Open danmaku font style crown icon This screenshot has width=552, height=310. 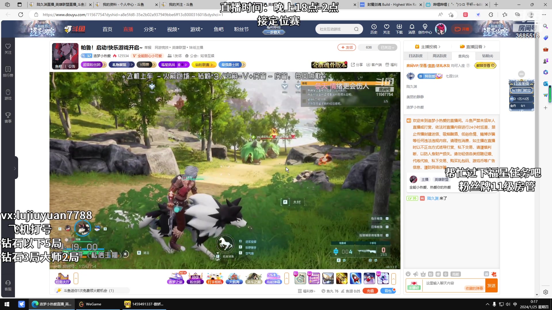423,274
